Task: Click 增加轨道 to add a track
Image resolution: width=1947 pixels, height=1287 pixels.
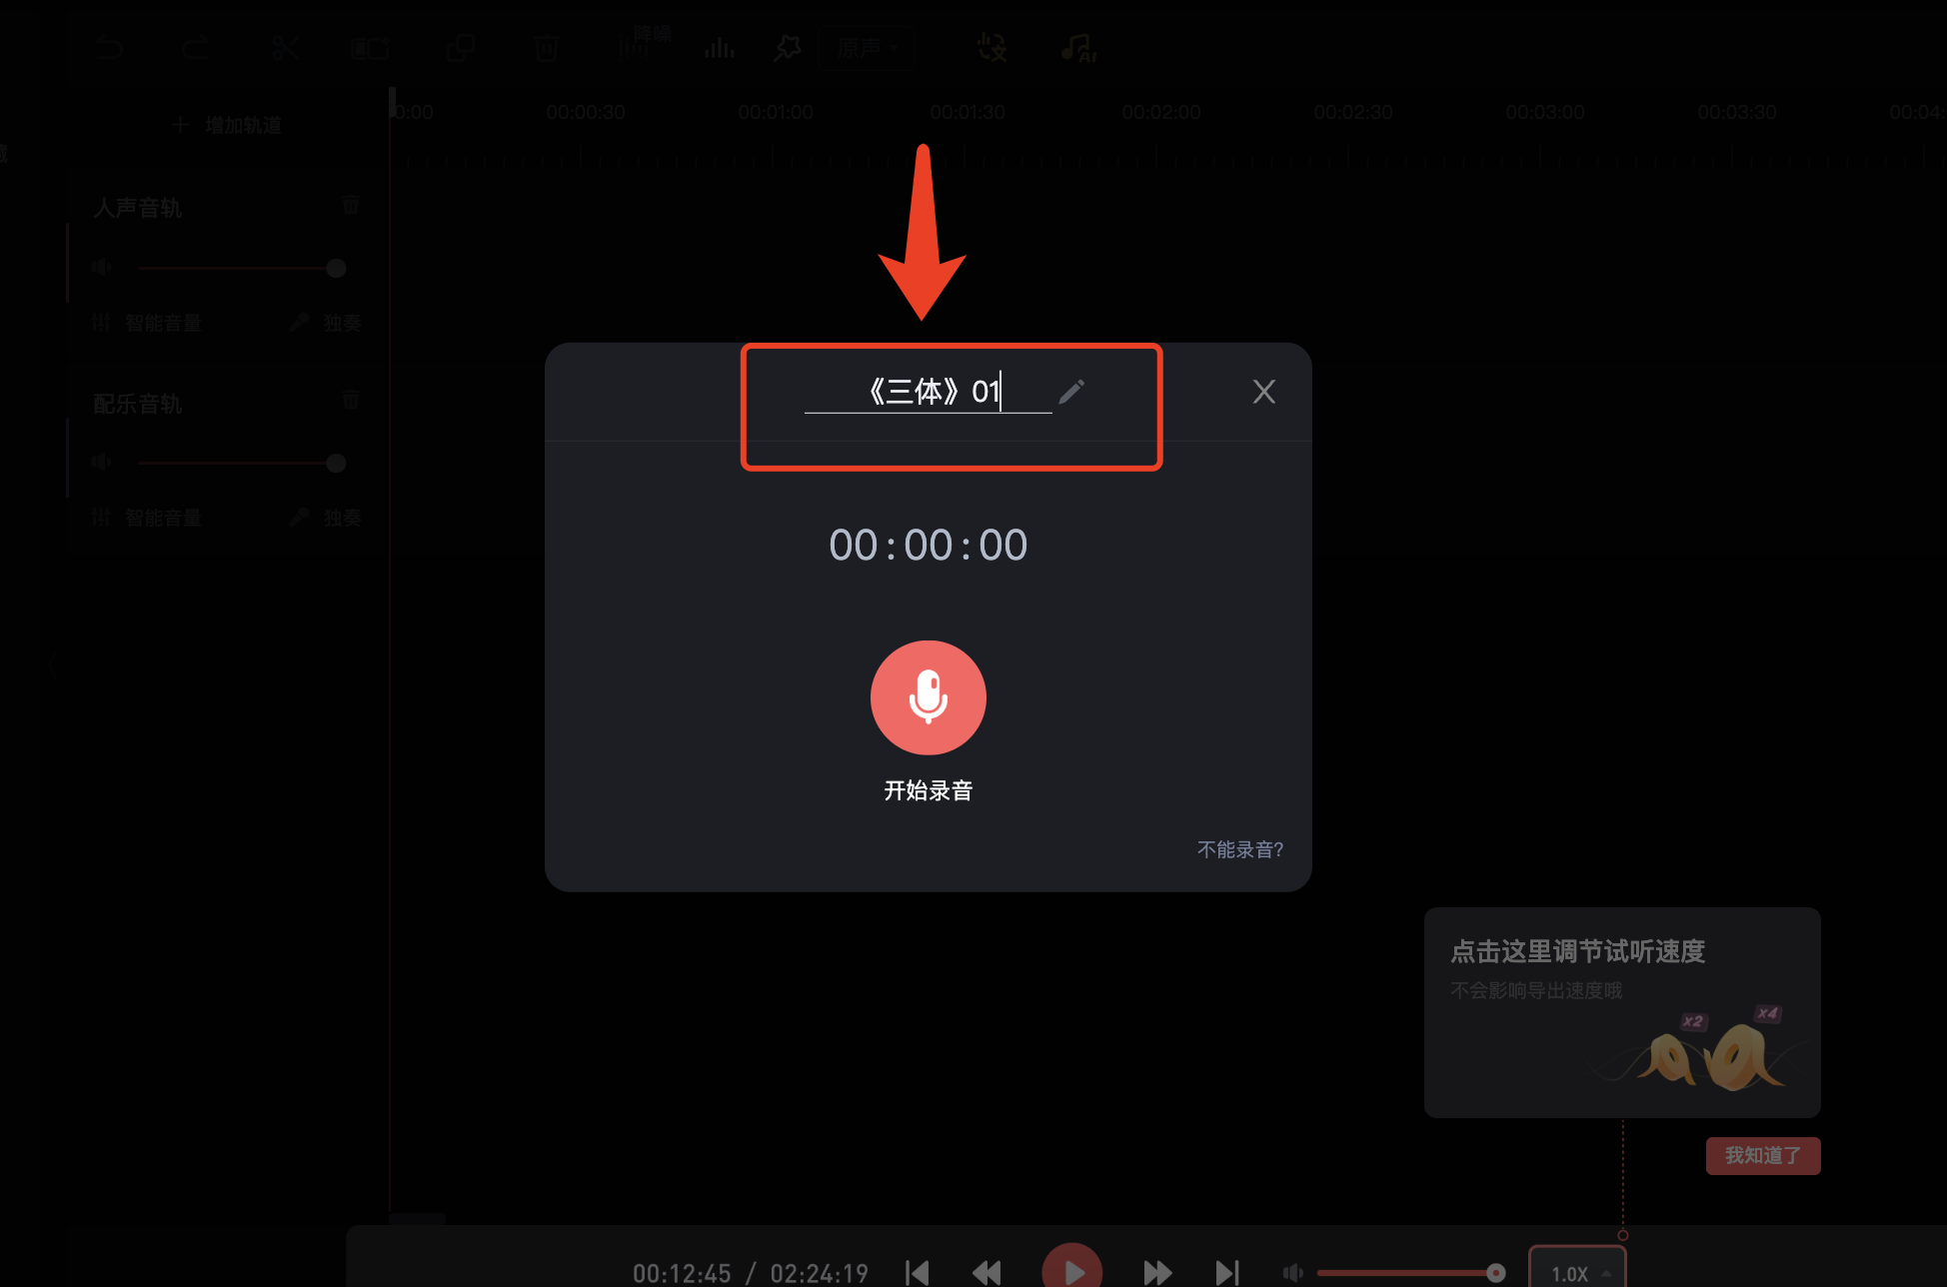Action: 228,125
